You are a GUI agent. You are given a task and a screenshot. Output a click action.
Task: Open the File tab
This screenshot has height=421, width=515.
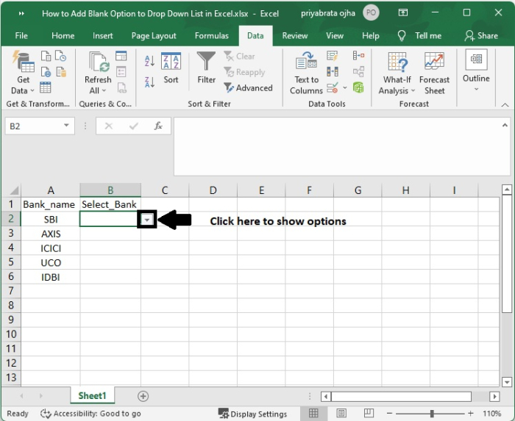(21, 36)
